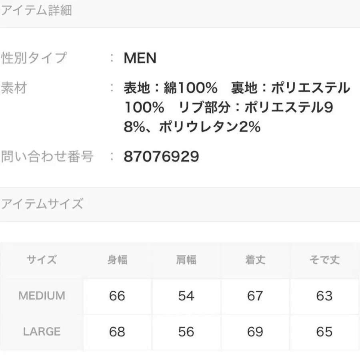The width and height of the screenshot is (360, 360).
Task: Select the MEDIUM size row label
Action: pyautogui.click(x=42, y=296)
